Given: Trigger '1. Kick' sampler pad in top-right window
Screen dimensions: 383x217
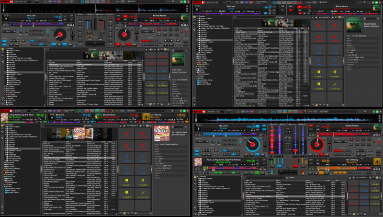Looking at the screenshot, I should click(x=318, y=26).
